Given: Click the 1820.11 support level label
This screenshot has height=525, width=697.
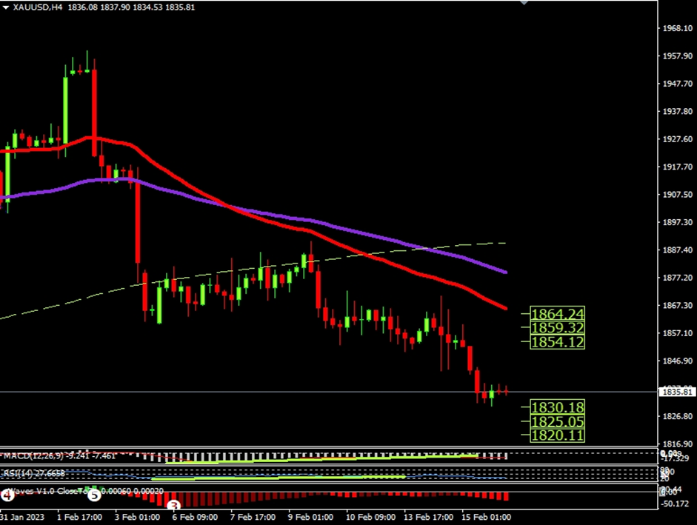Looking at the screenshot, I should 558,435.
